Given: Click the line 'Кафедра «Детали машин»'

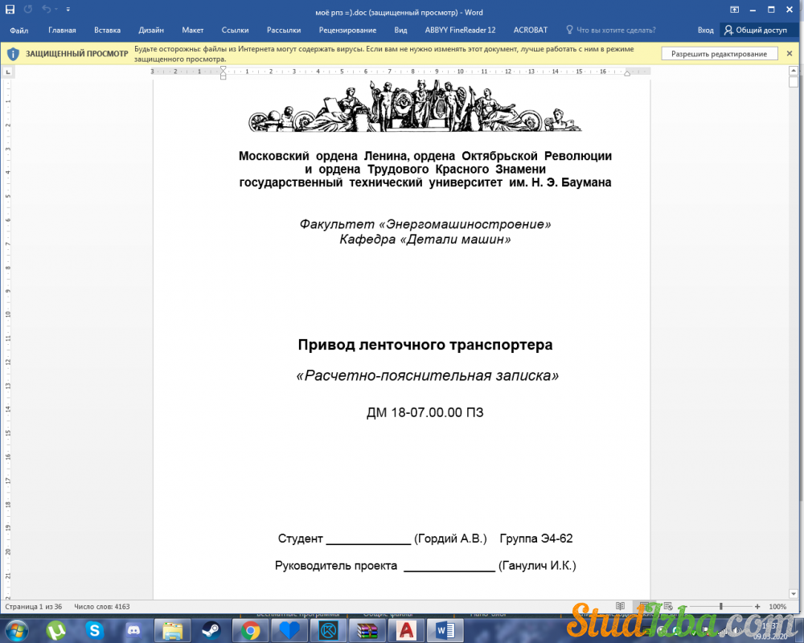Looking at the screenshot, I should (425, 240).
